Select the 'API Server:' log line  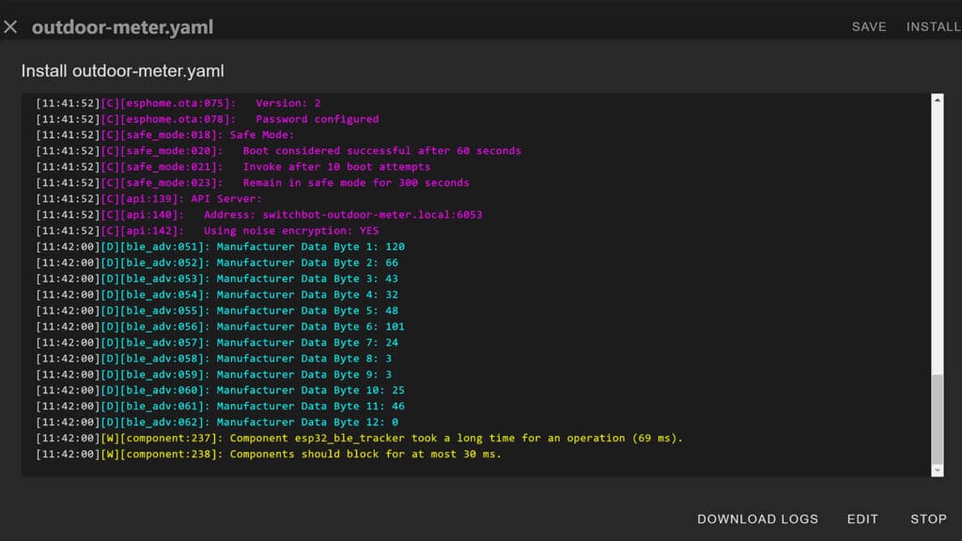click(x=149, y=199)
